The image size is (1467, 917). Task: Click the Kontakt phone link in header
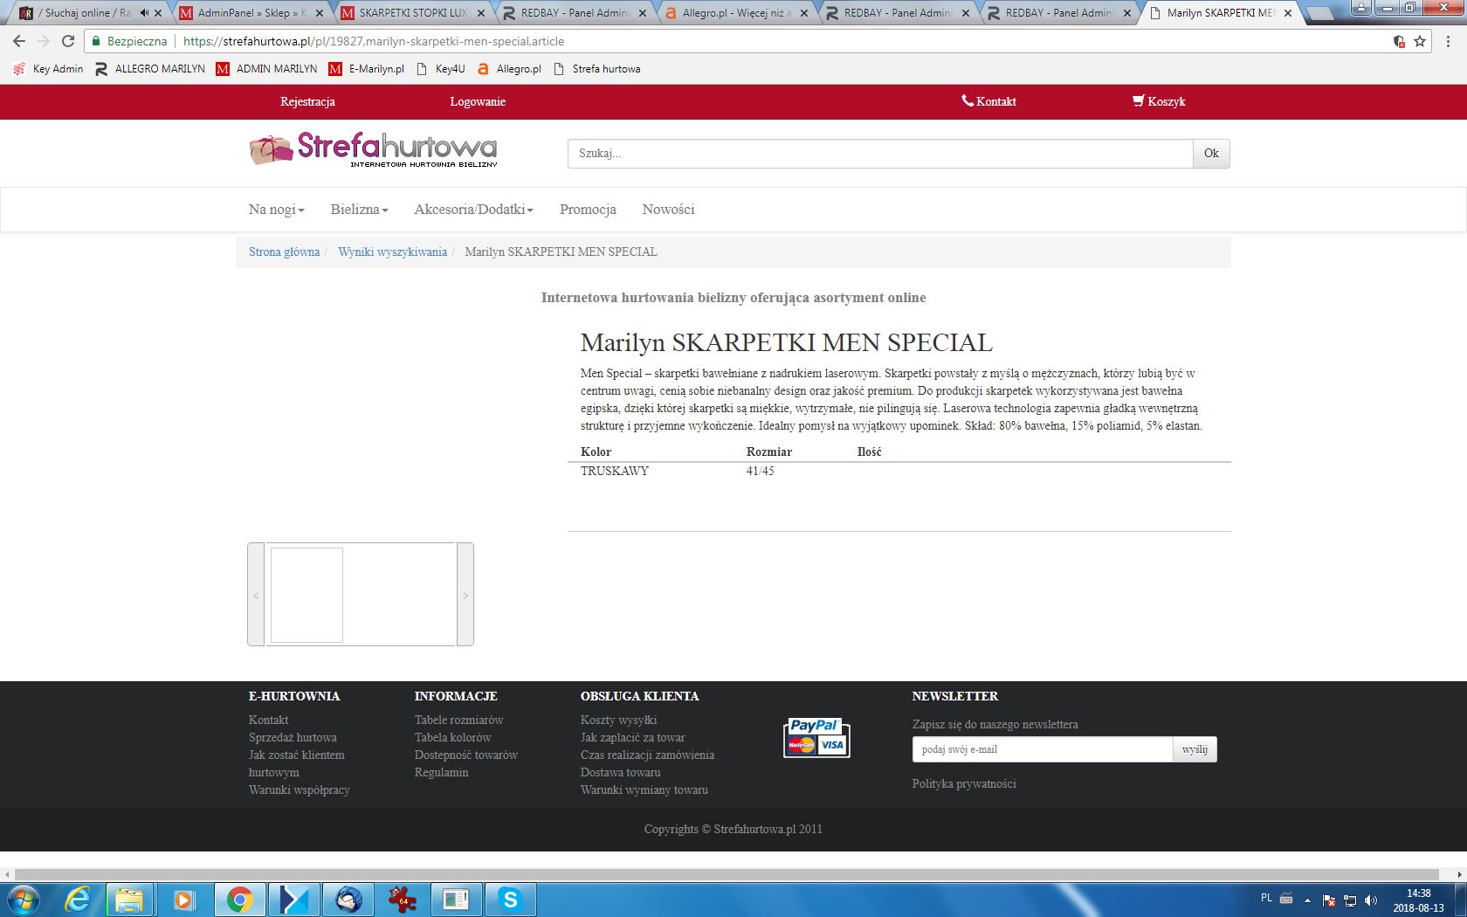click(988, 101)
